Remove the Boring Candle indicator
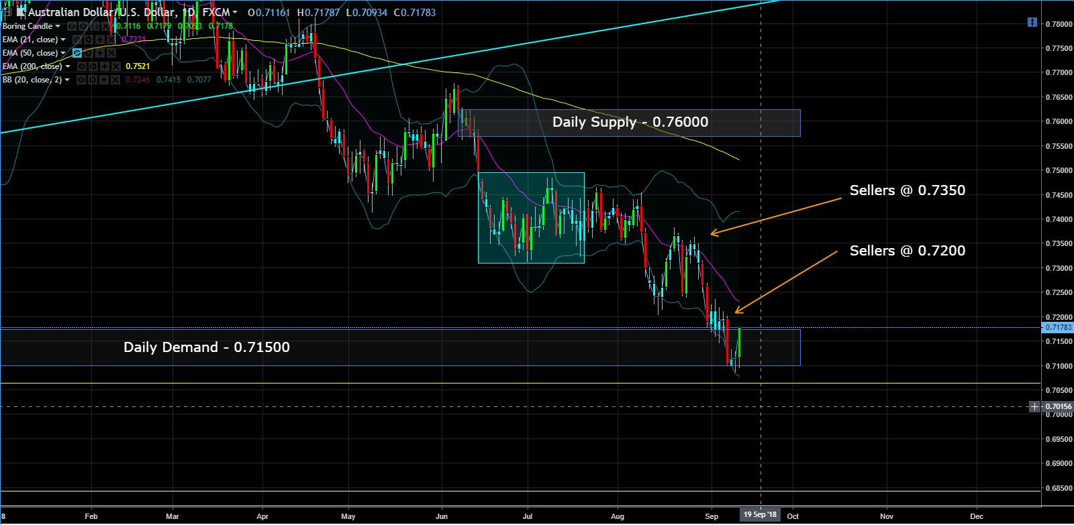Image resolution: width=1074 pixels, height=525 pixels. click(x=105, y=26)
